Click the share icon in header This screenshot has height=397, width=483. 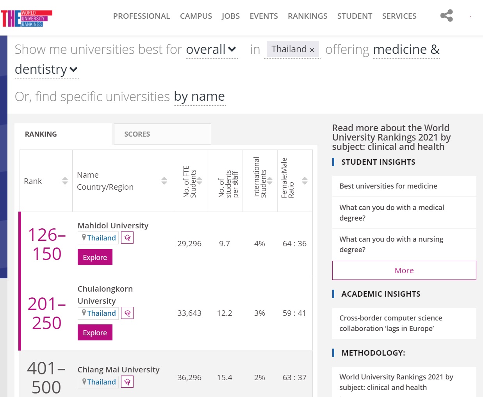(446, 16)
